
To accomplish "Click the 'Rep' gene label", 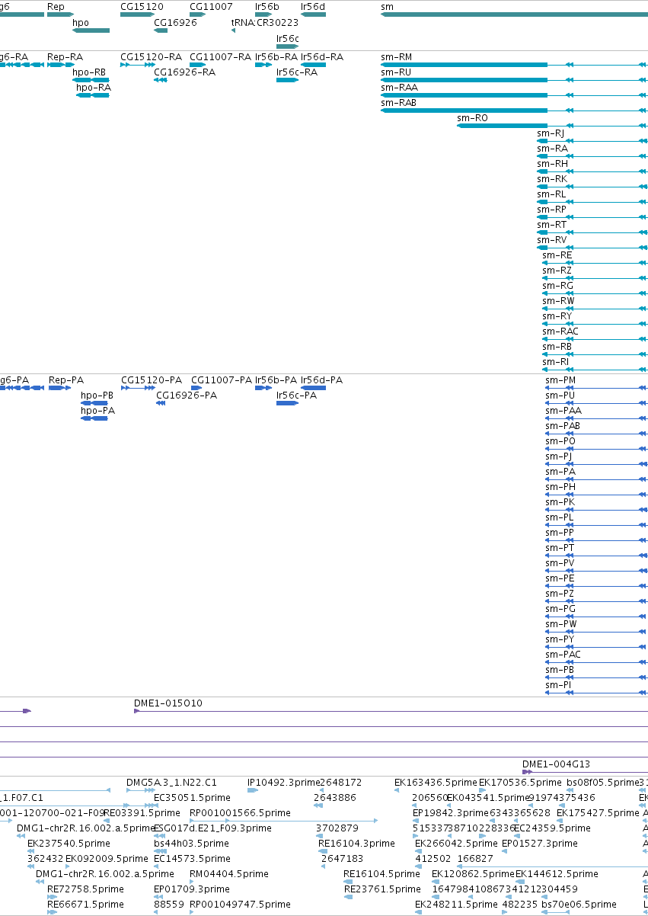I will 56,6.
